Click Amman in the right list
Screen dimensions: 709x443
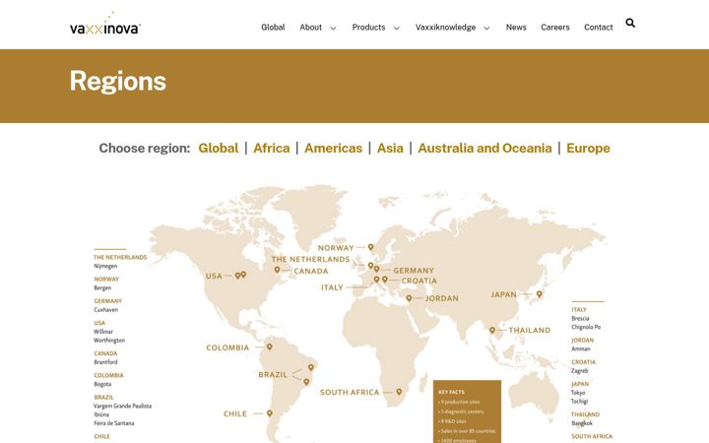(x=581, y=348)
